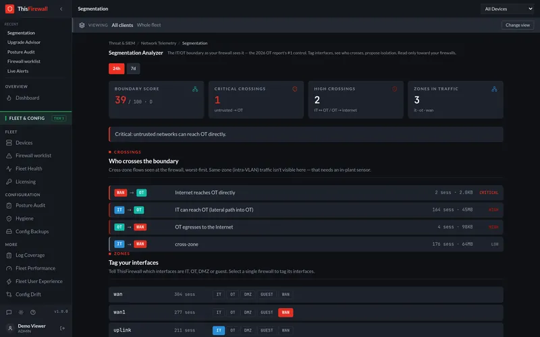Click the Dashboard flame icon
Viewport: 540px width, 337px height.
point(9,98)
